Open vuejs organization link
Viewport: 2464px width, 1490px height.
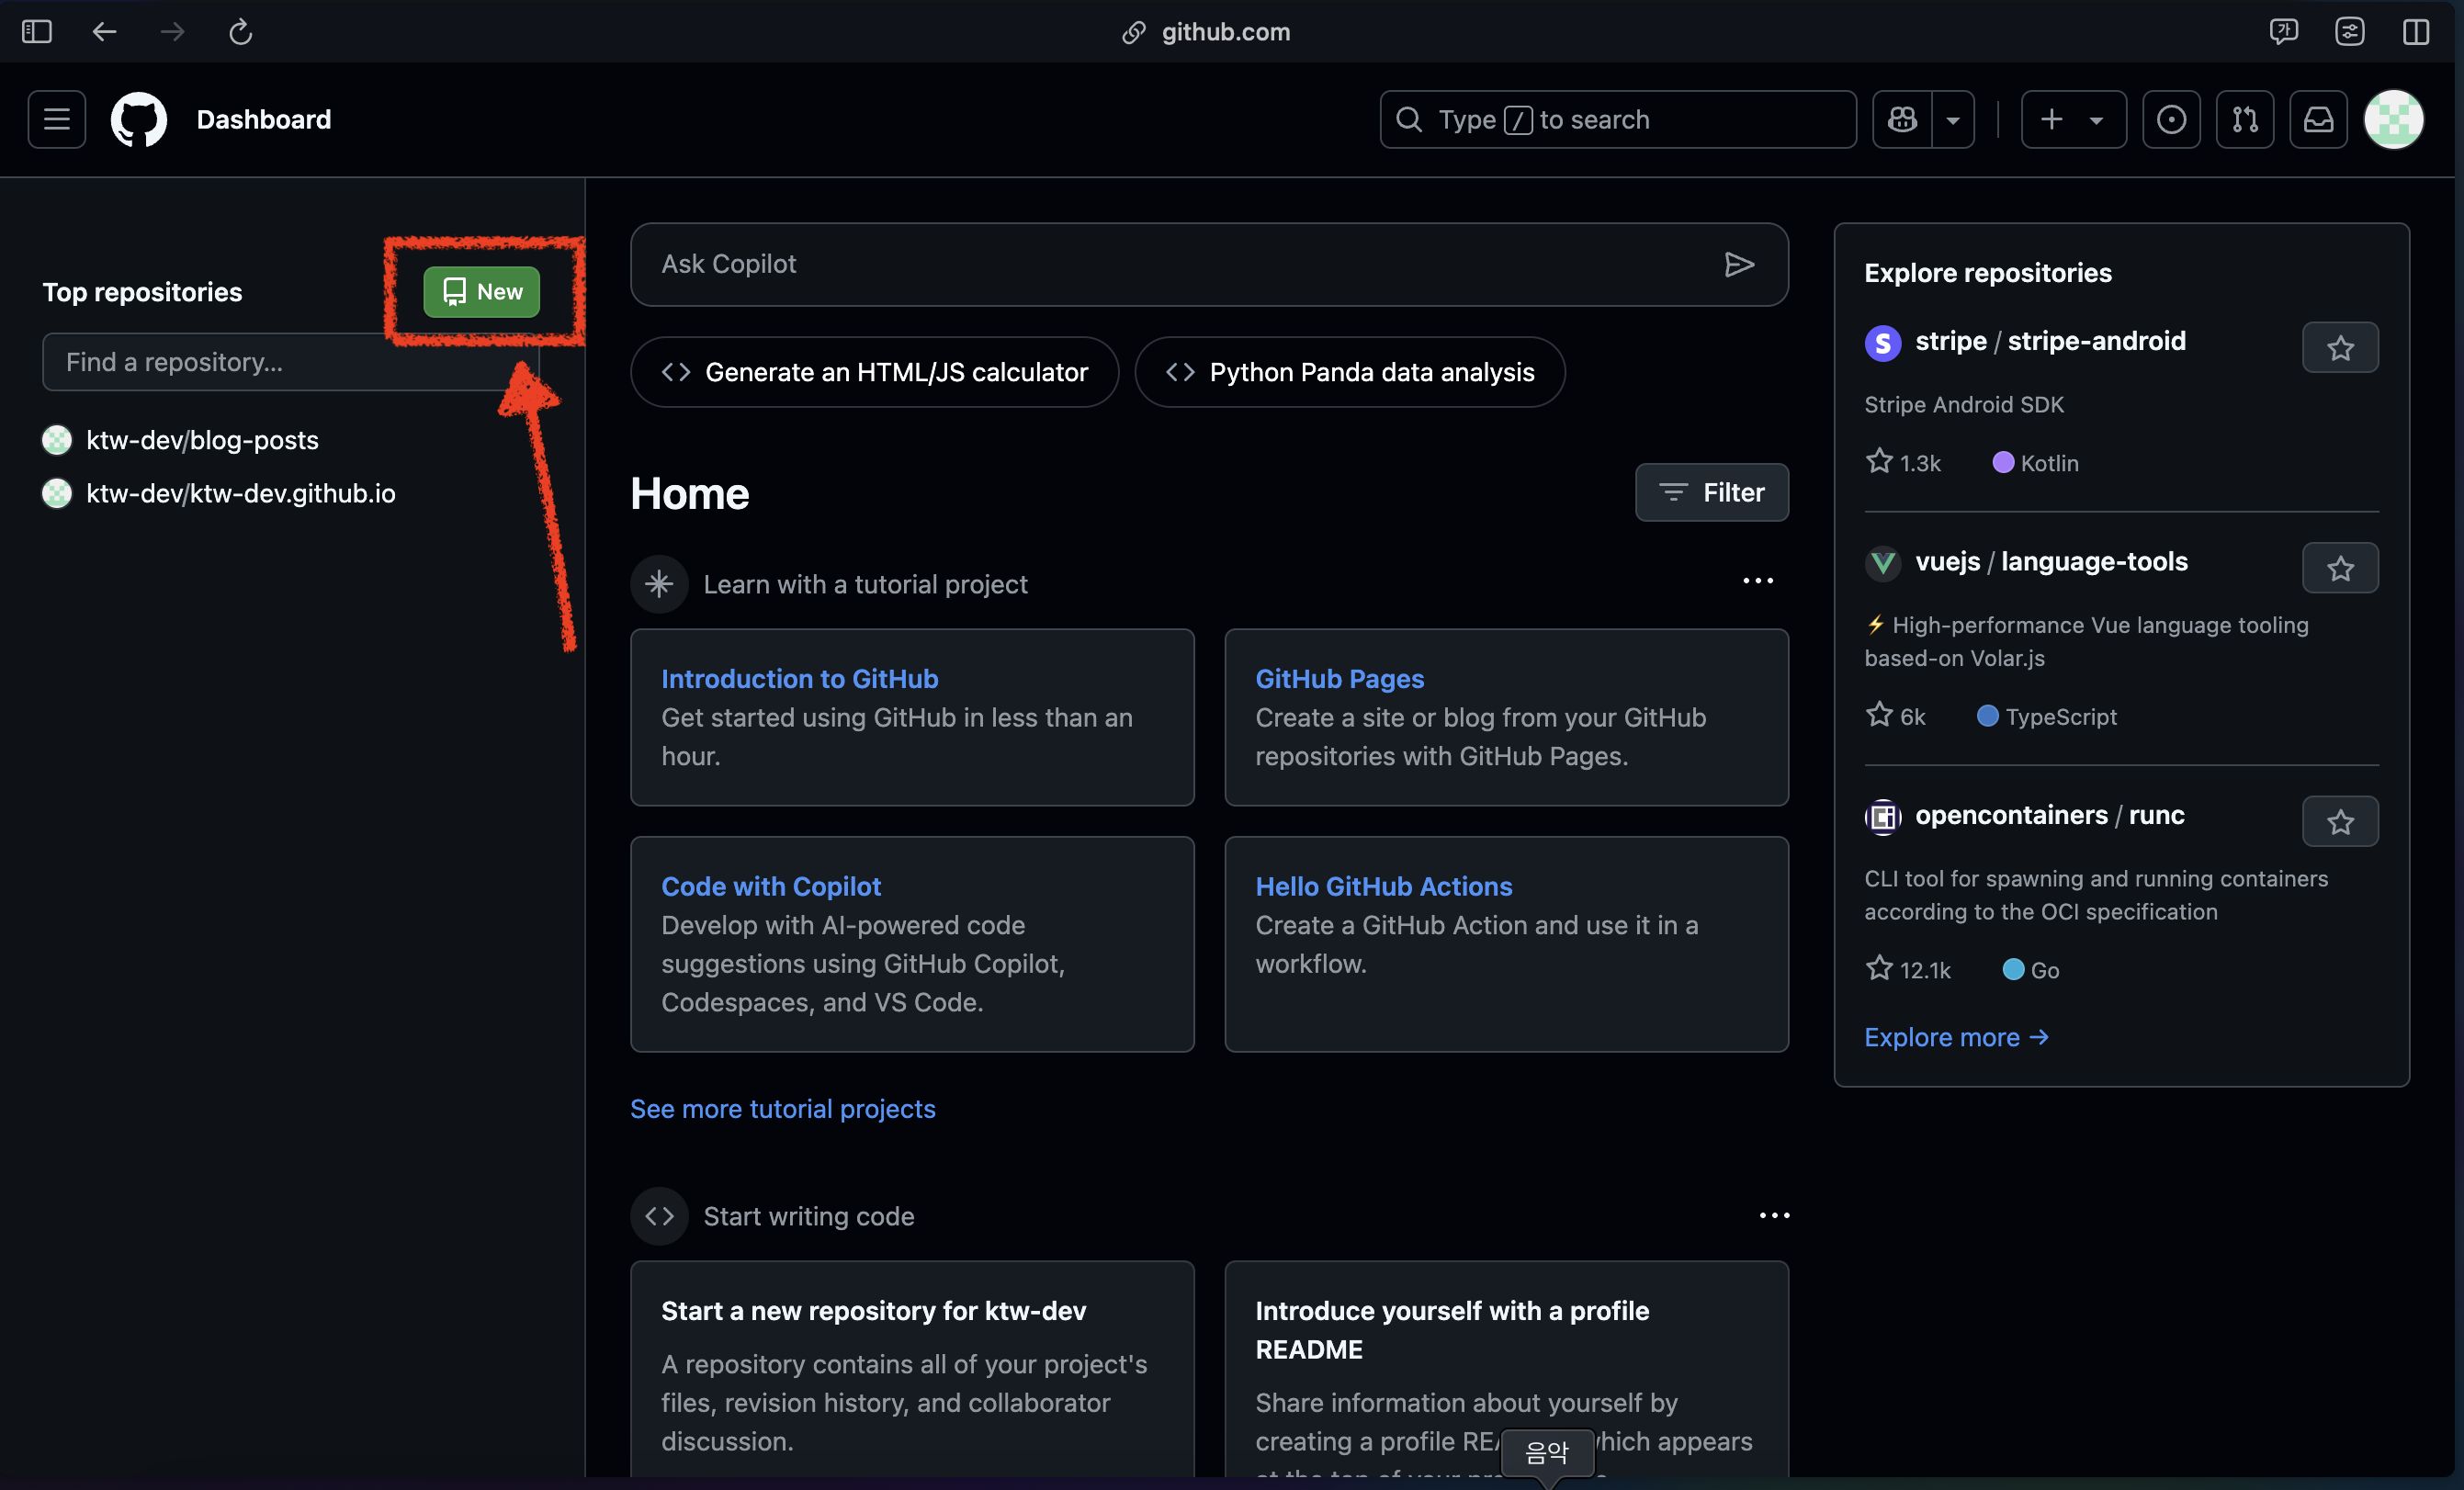click(1947, 561)
